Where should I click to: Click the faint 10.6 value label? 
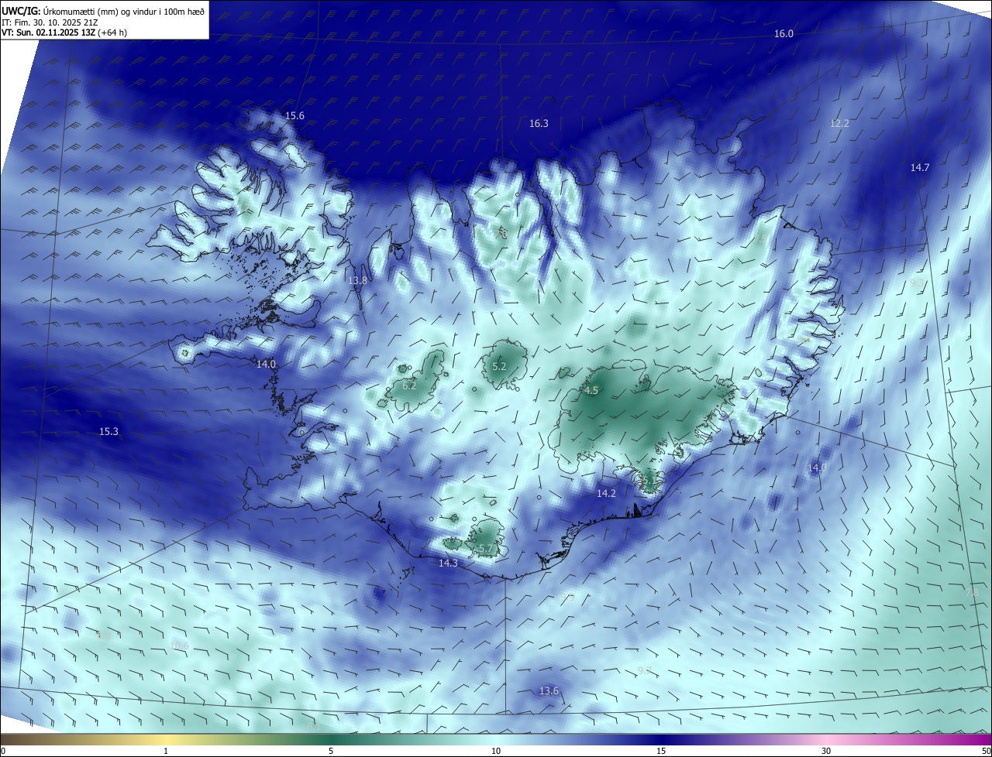[x=179, y=646]
